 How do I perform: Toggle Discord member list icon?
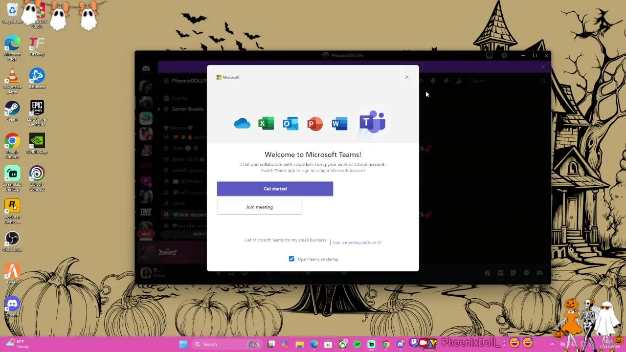pos(459,81)
